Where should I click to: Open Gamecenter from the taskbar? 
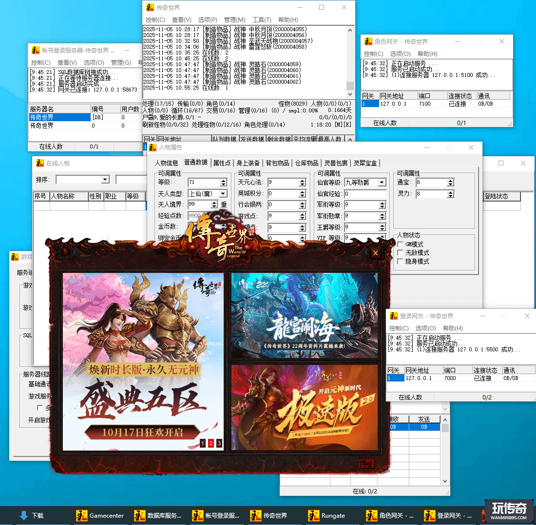pyautogui.click(x=100, y=515)
